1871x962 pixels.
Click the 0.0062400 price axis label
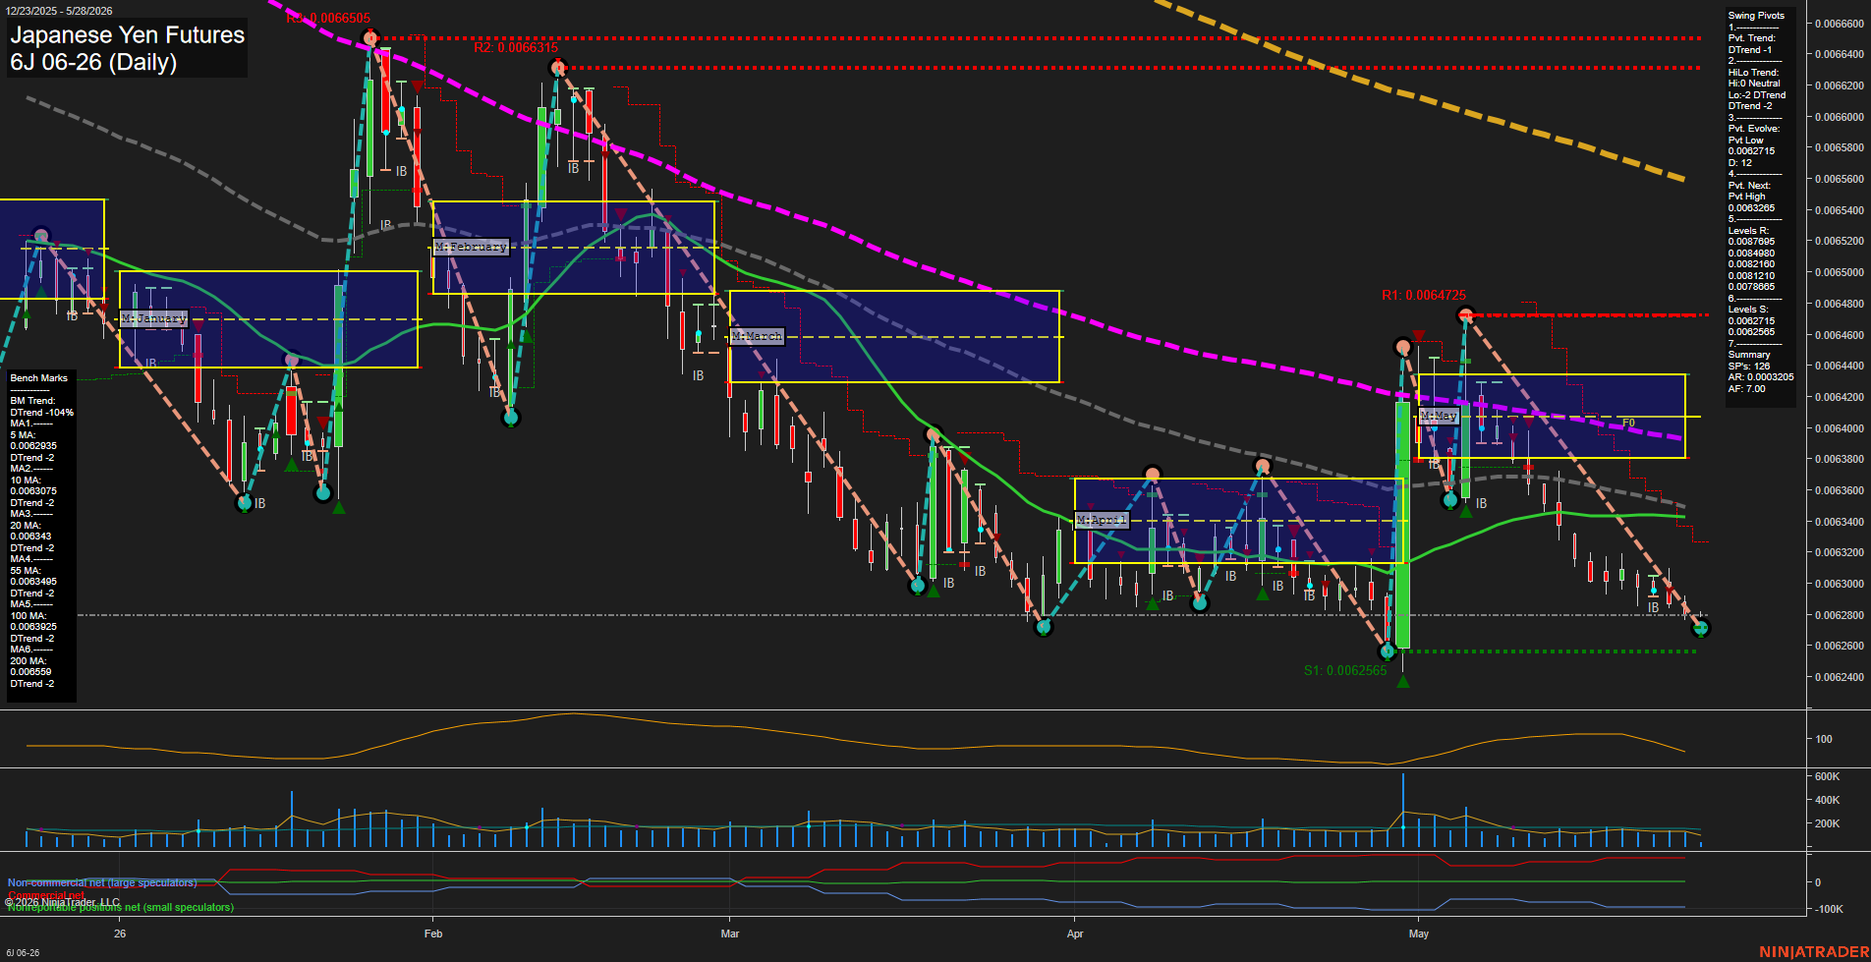(1840, 677)
